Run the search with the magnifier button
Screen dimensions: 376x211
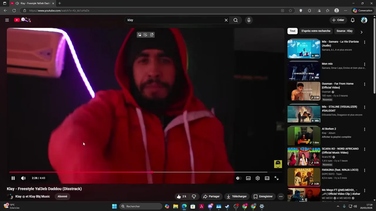pyautogui.click(x=236, y=20)
